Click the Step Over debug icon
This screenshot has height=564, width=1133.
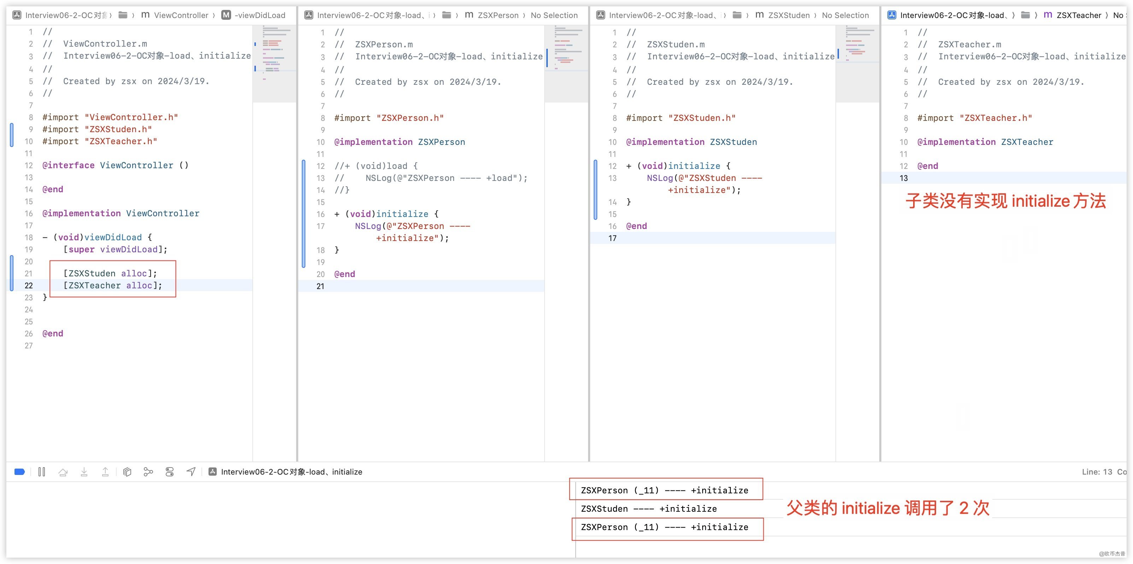pyautogui.click(x=63, y=472)
